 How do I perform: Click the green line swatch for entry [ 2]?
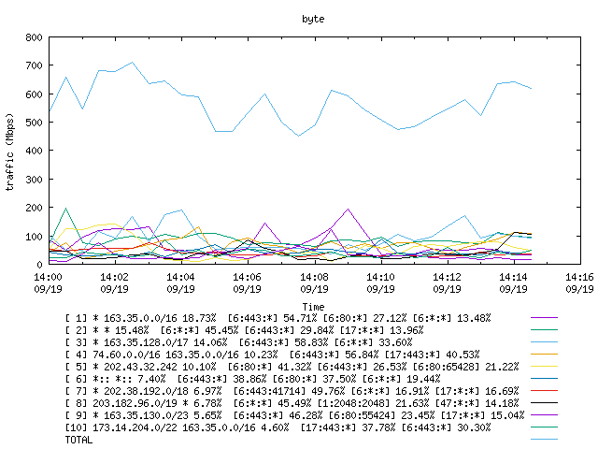pyautogui.click(x=544, y=330)
